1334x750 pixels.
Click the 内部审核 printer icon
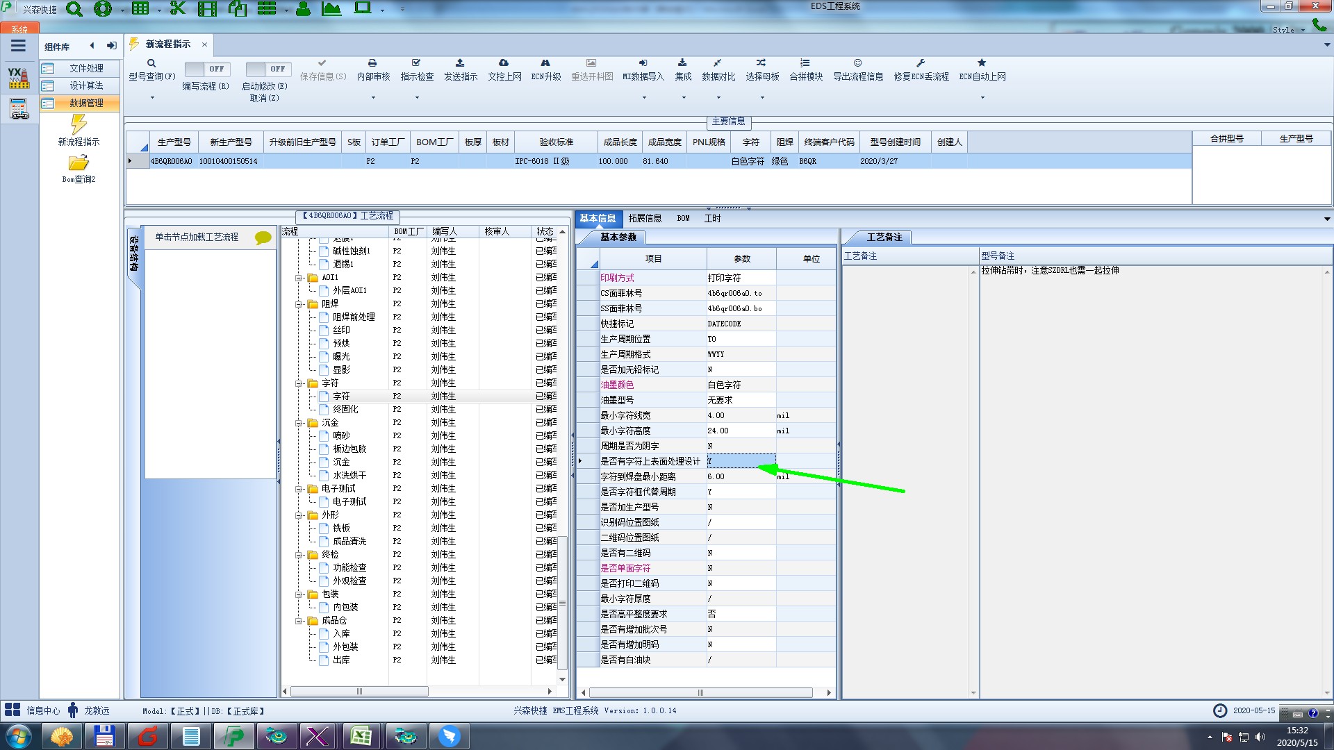(x=372, y=63)
